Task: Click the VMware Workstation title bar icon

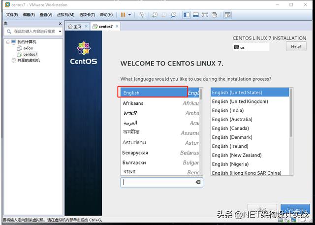Action: (7, 4)
